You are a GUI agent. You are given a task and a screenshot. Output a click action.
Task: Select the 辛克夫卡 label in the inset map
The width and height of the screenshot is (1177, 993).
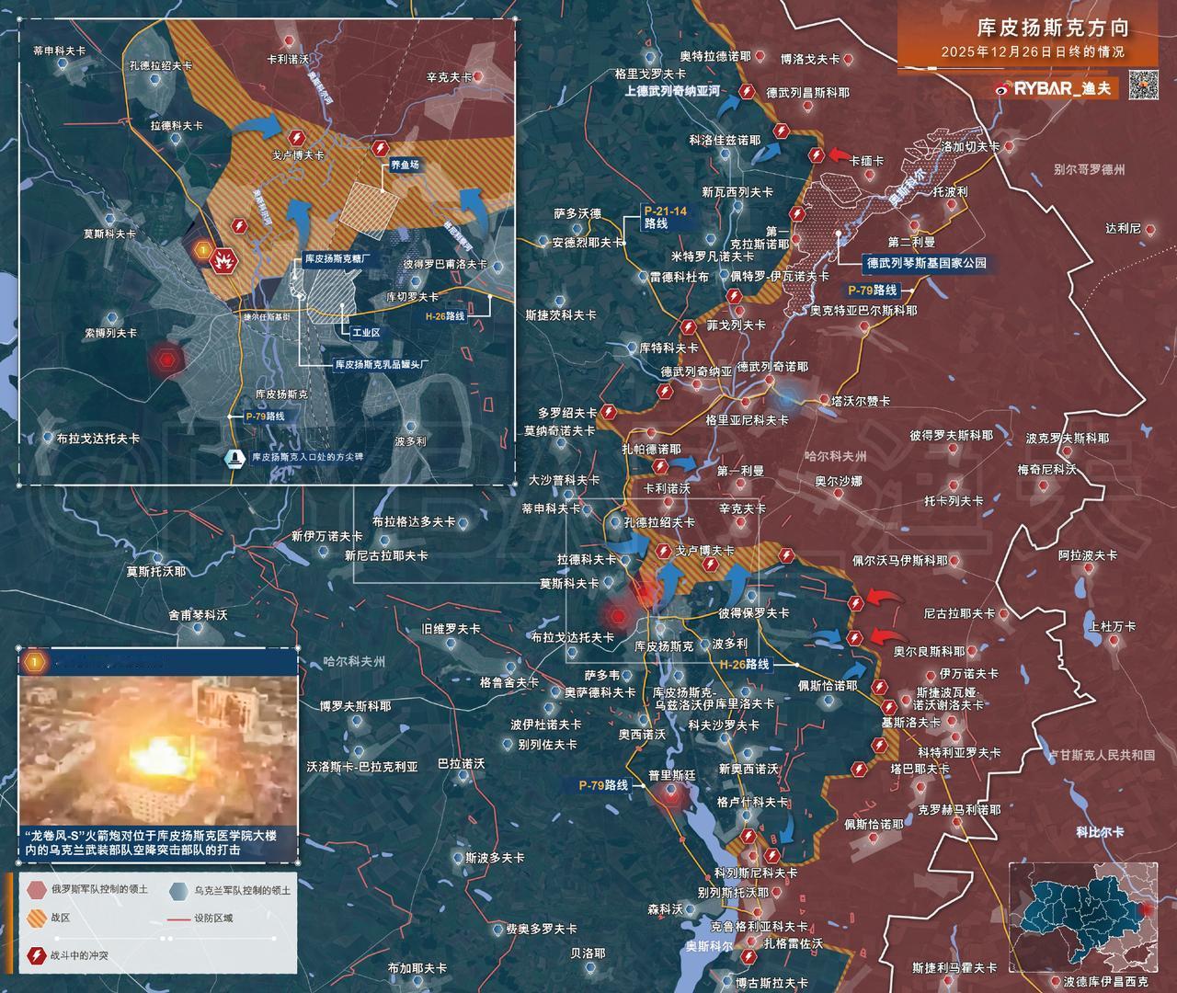[451, 79]
